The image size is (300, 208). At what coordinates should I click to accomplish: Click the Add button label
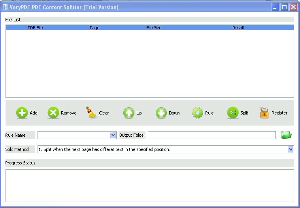[x=34, y=113]
